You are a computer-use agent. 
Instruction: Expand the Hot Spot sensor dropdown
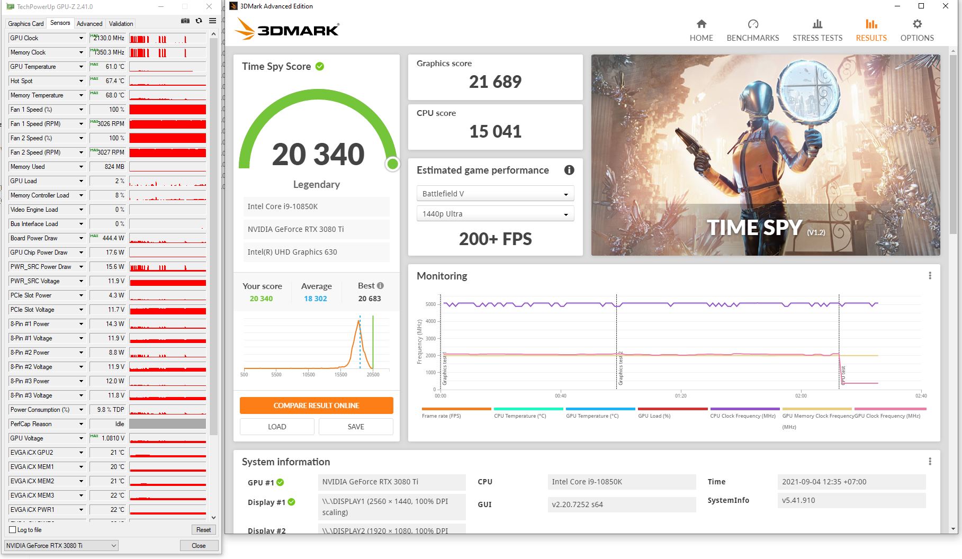coord(81,81)
